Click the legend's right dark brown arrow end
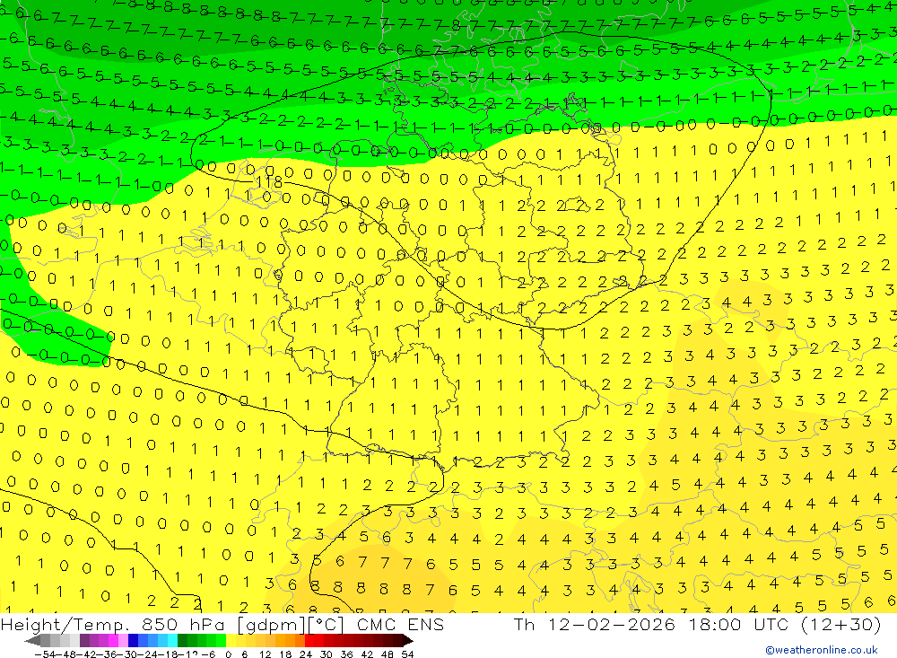Screen dimensions: 897x658 coord(407,640)
